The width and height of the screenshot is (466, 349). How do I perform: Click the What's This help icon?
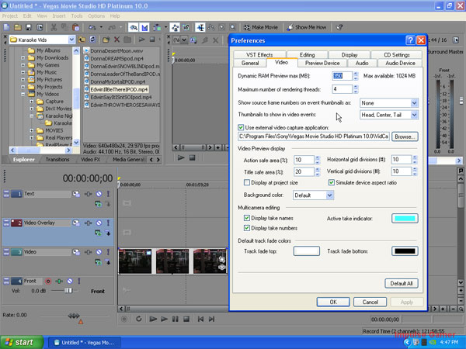[x=339, y=27]
